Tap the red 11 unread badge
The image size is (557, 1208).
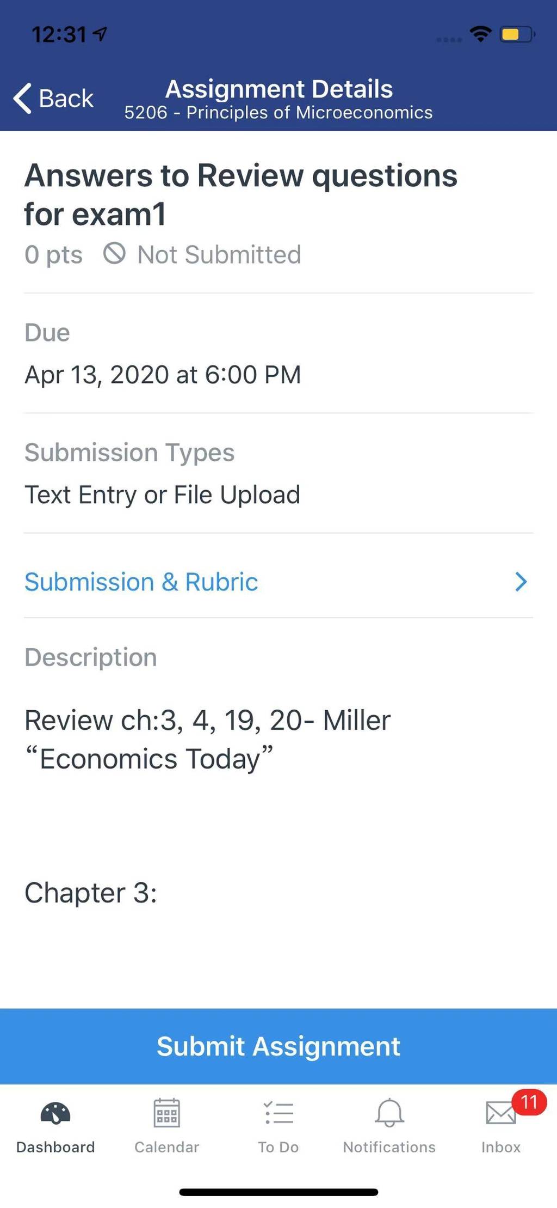tap(529, 1102)
